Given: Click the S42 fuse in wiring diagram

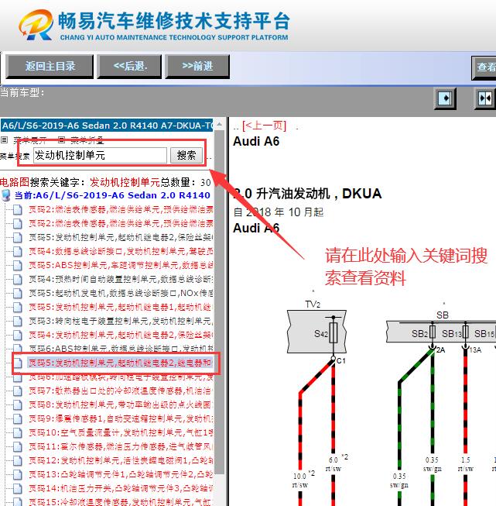Looking at the screenshot, I should [x=334, y=333].
